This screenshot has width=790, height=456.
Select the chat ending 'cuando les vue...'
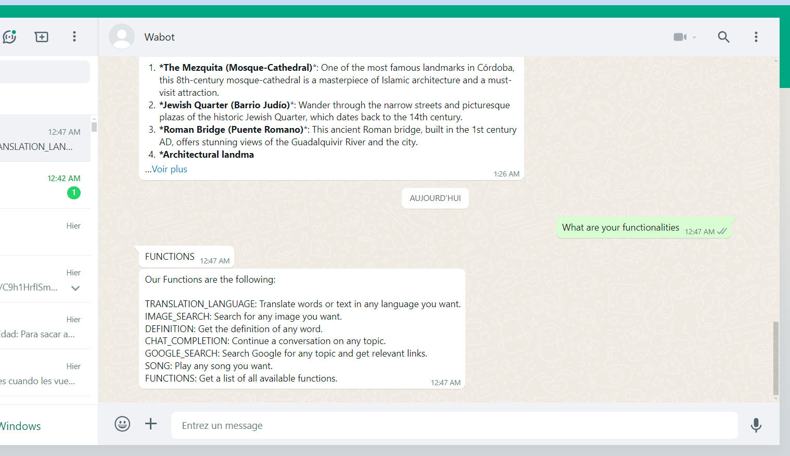click(36, 373)
